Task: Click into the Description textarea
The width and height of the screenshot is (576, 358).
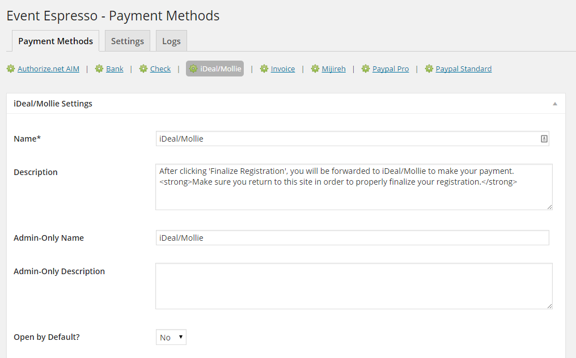Action: 354,187
